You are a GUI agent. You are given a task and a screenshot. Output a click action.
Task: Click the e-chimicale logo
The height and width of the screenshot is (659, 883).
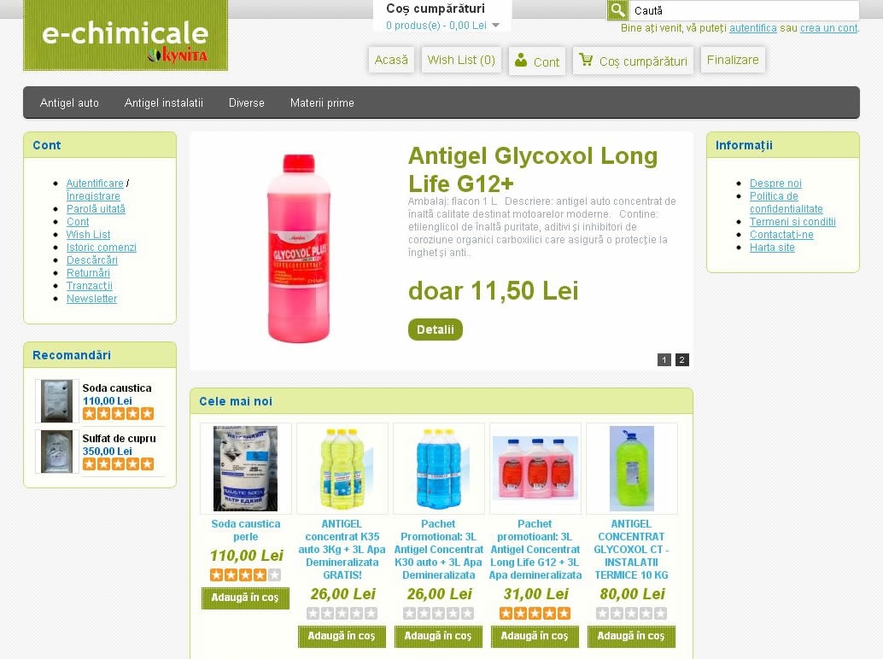(x=126, y=35)
